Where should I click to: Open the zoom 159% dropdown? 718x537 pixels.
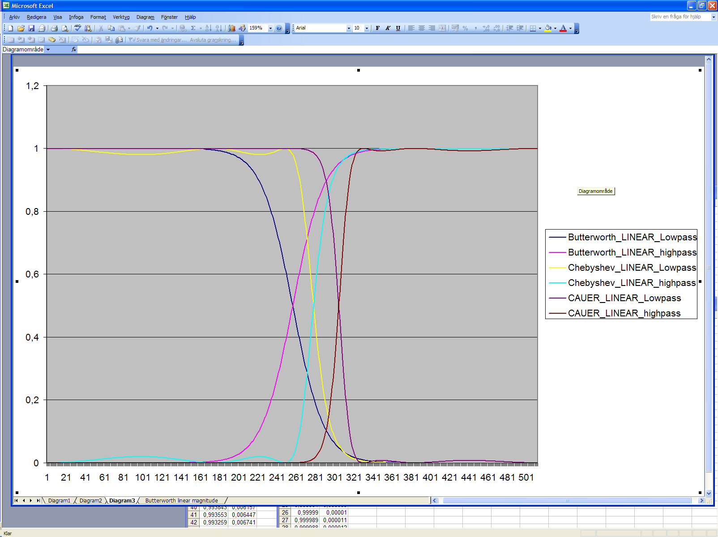point(270,28)
